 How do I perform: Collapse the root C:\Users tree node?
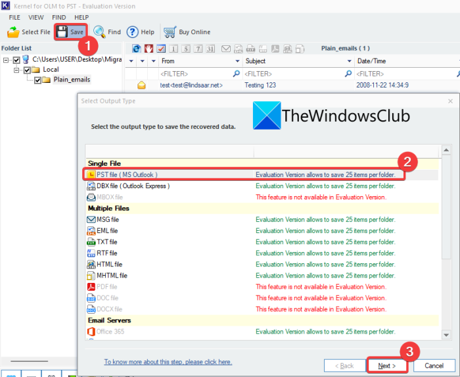[6, 60]
